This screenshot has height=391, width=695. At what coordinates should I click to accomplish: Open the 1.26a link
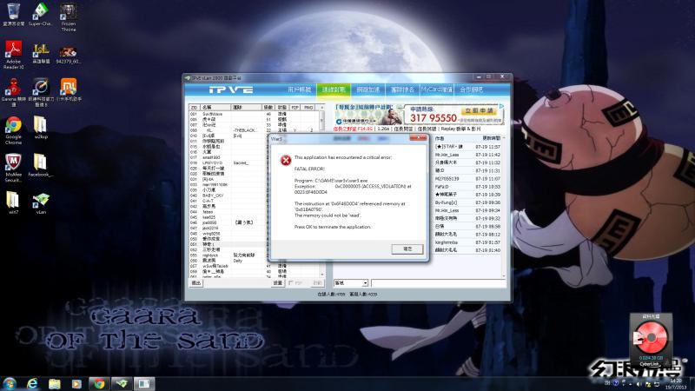383,129
